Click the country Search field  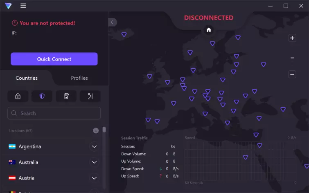(54, 113)
